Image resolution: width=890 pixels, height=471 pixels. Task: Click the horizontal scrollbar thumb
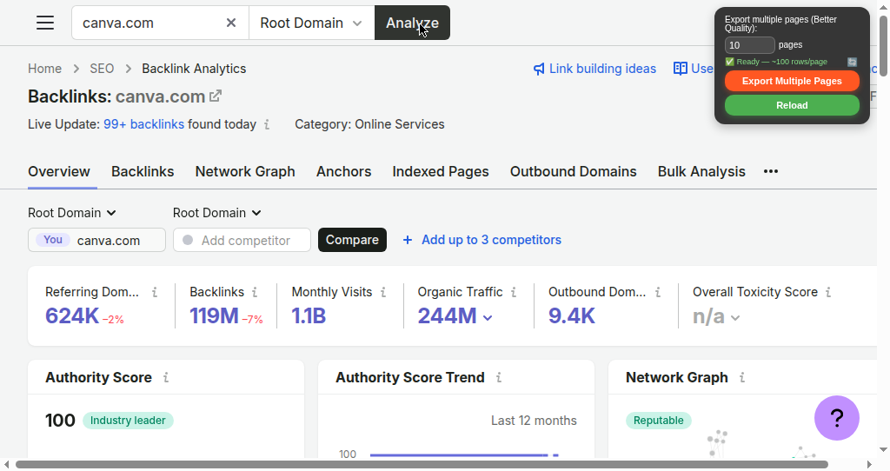[x=422, y=465]
